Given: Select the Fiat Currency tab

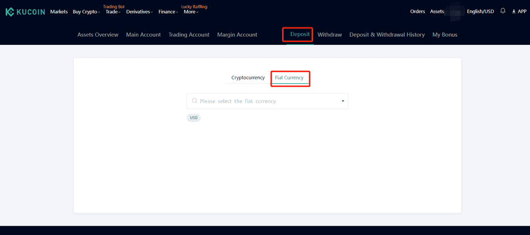Looking at the screenshot, I should pyautogui.click(x=289, y=77).
